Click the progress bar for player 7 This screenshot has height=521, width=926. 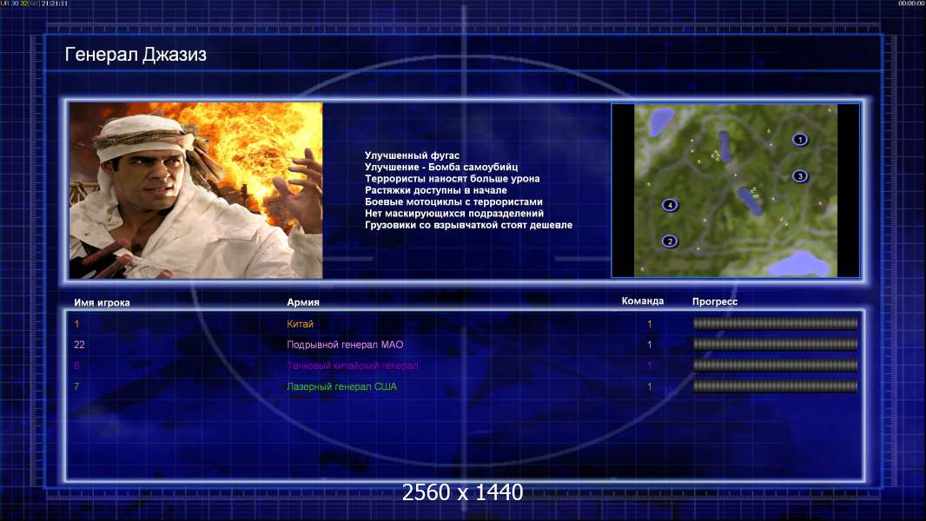[775, 386]
